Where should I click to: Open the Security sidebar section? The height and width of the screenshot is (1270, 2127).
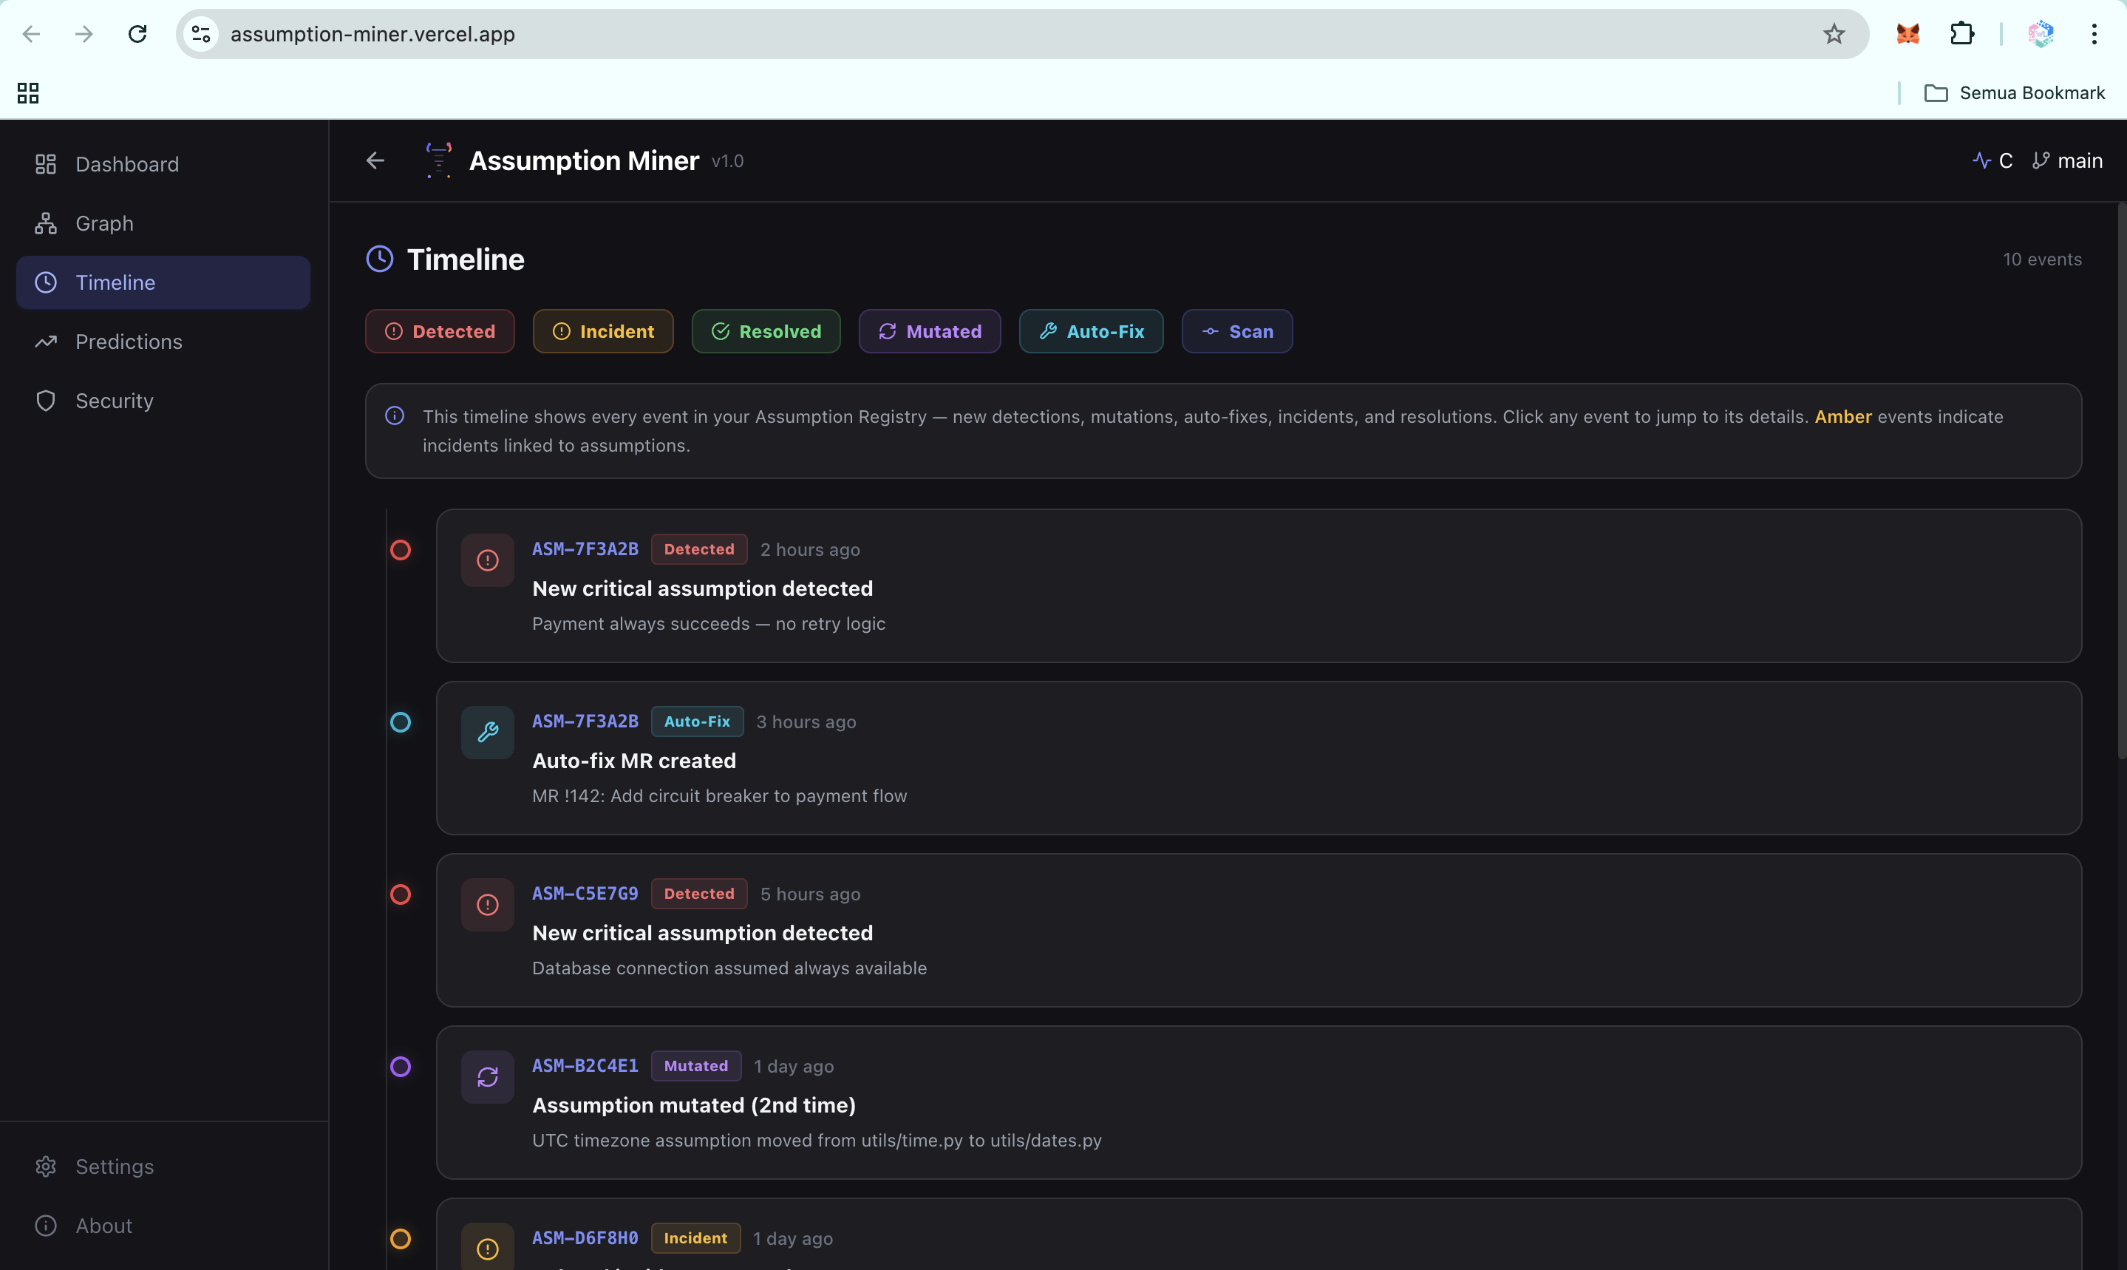tap(115, 401)
